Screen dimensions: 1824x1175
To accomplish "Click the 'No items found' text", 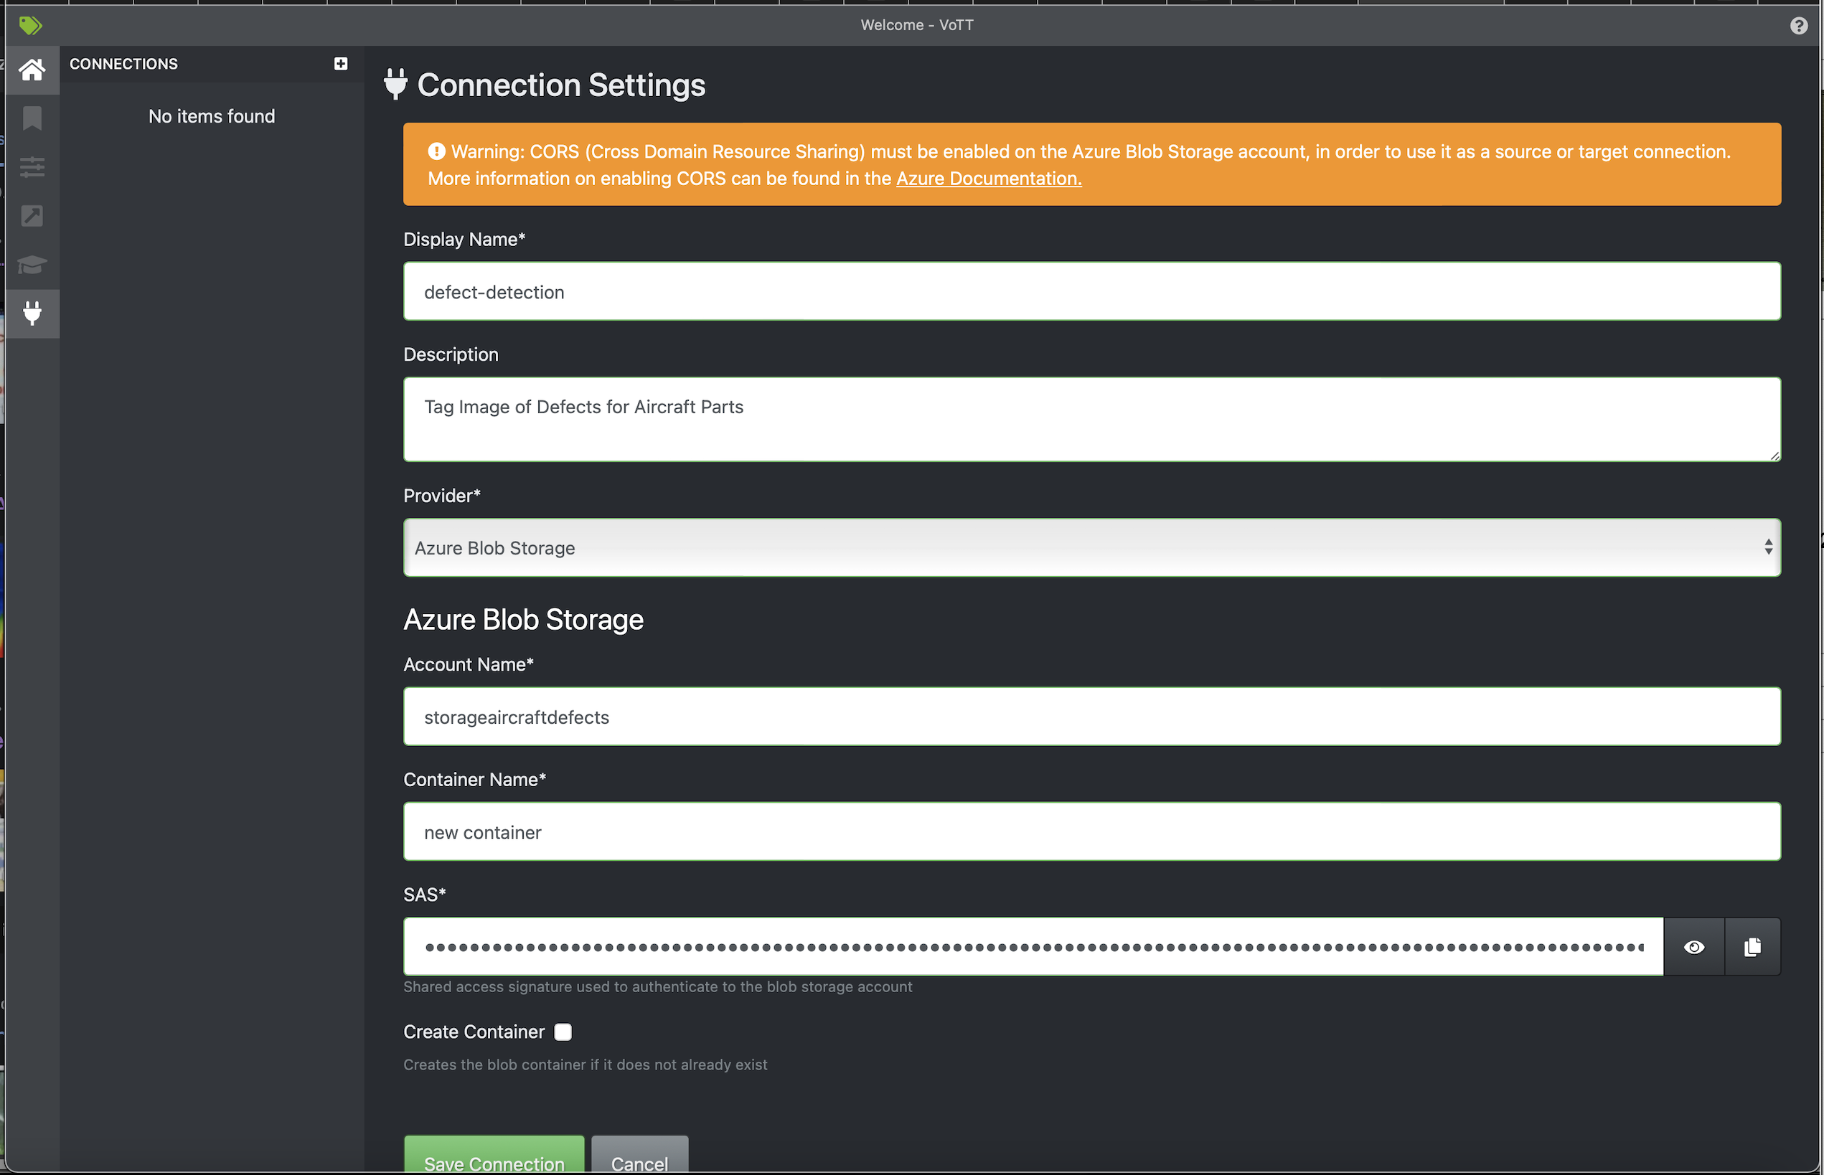I will [212, 116].
